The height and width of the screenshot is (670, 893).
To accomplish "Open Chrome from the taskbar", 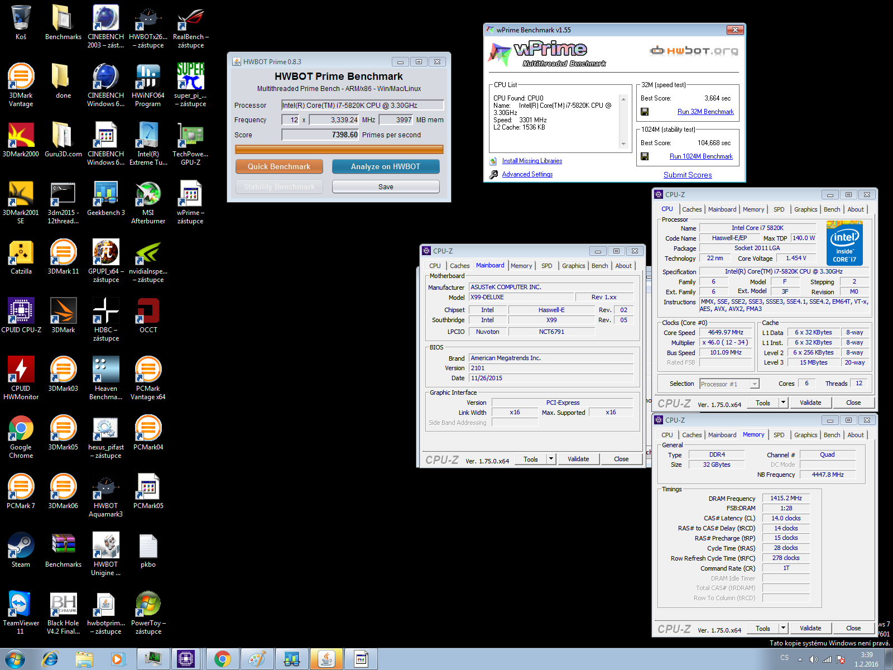I will pos(223,659).
